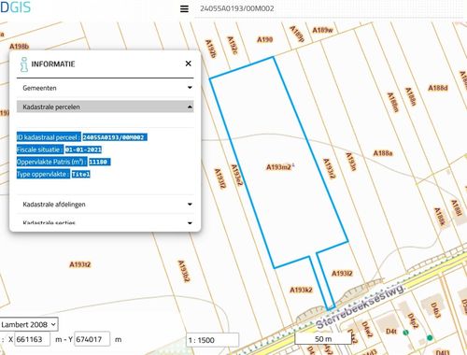This screenshot has width=467, height=355.
Task: Click parcel label A188a on map
Action: (x=383, y=153)
